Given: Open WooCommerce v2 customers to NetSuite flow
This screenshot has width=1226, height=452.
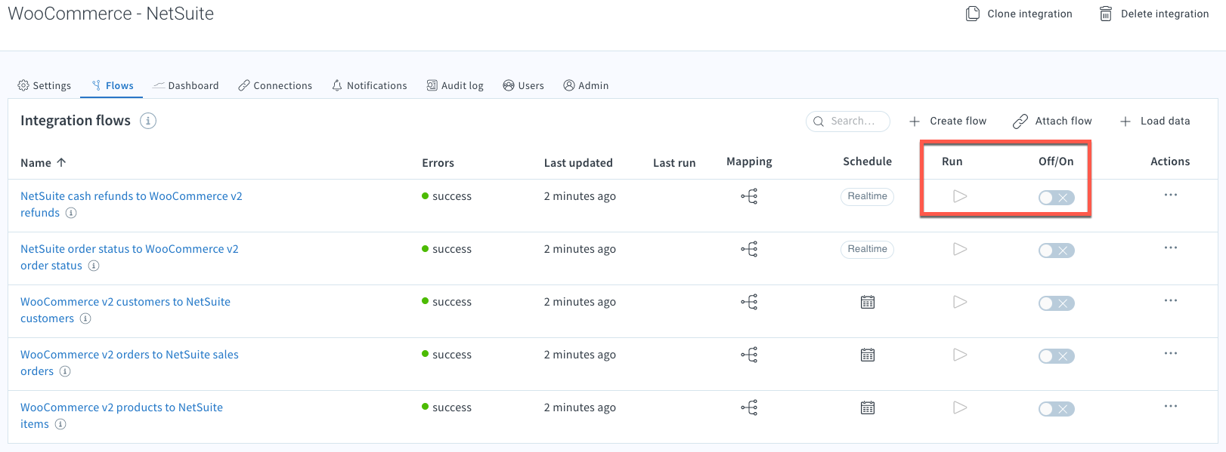Looking at the screenshot, I should tap(125, 310).
